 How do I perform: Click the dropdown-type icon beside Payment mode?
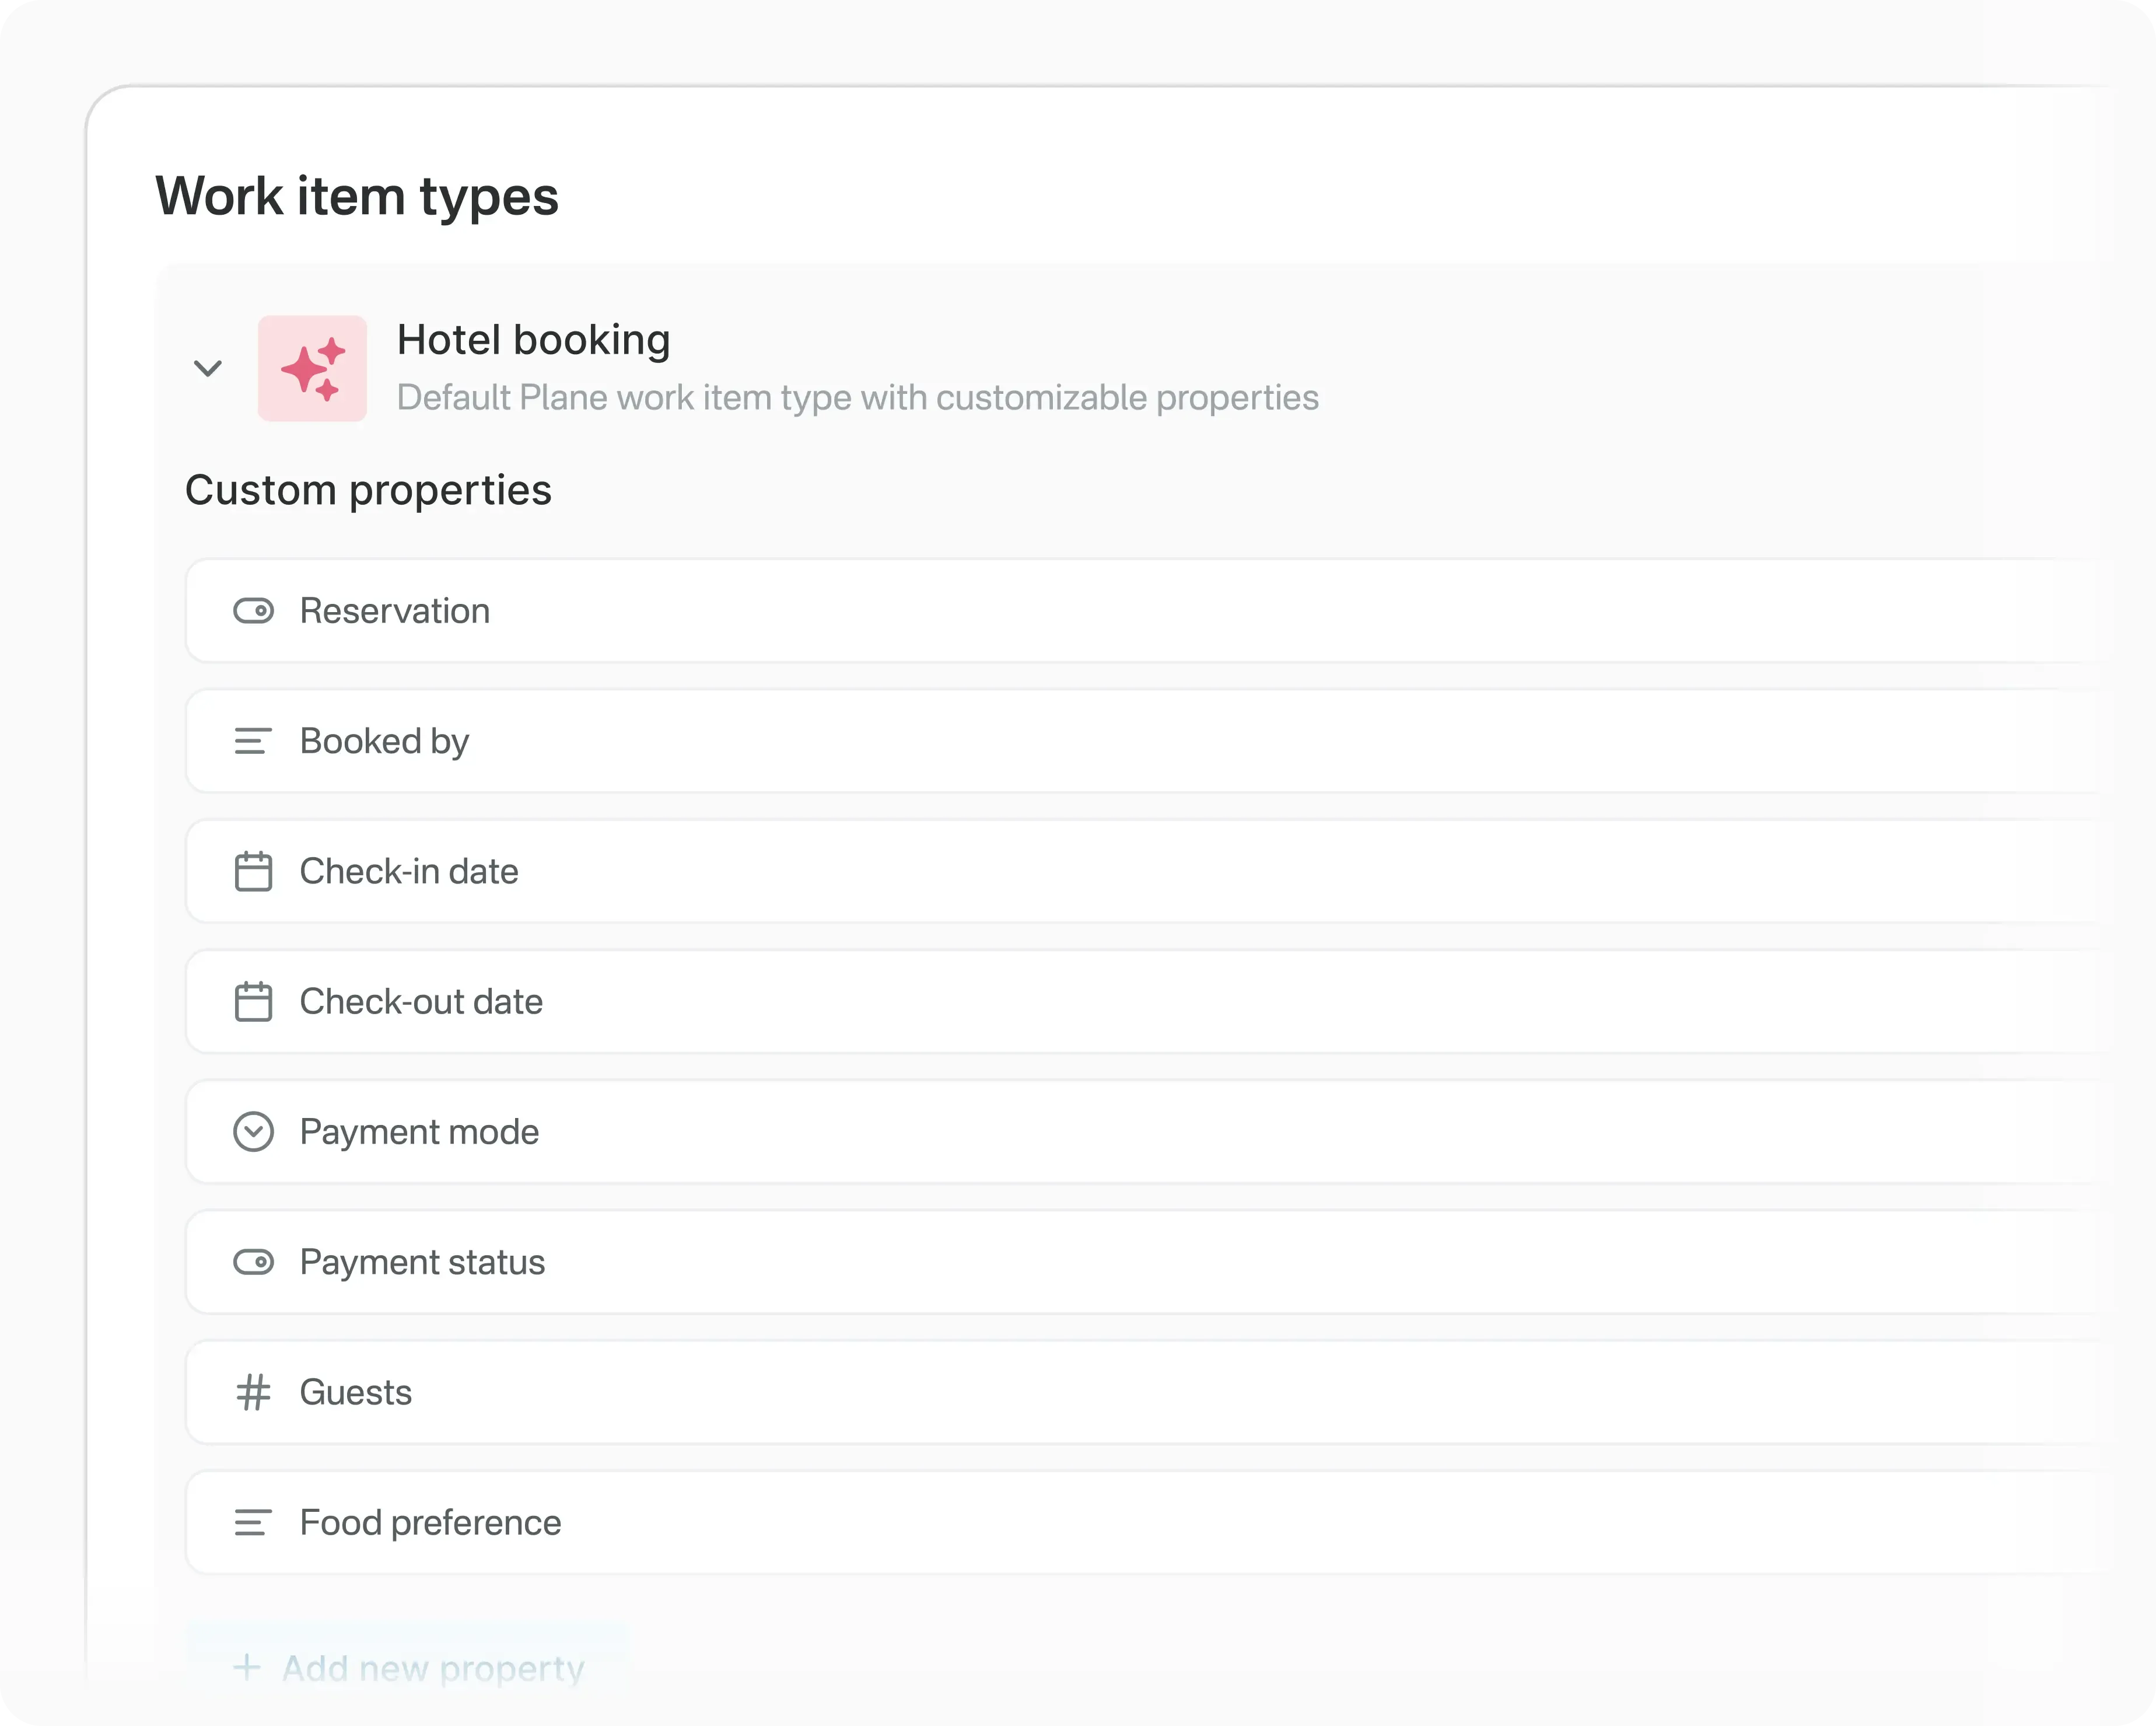253,1131
